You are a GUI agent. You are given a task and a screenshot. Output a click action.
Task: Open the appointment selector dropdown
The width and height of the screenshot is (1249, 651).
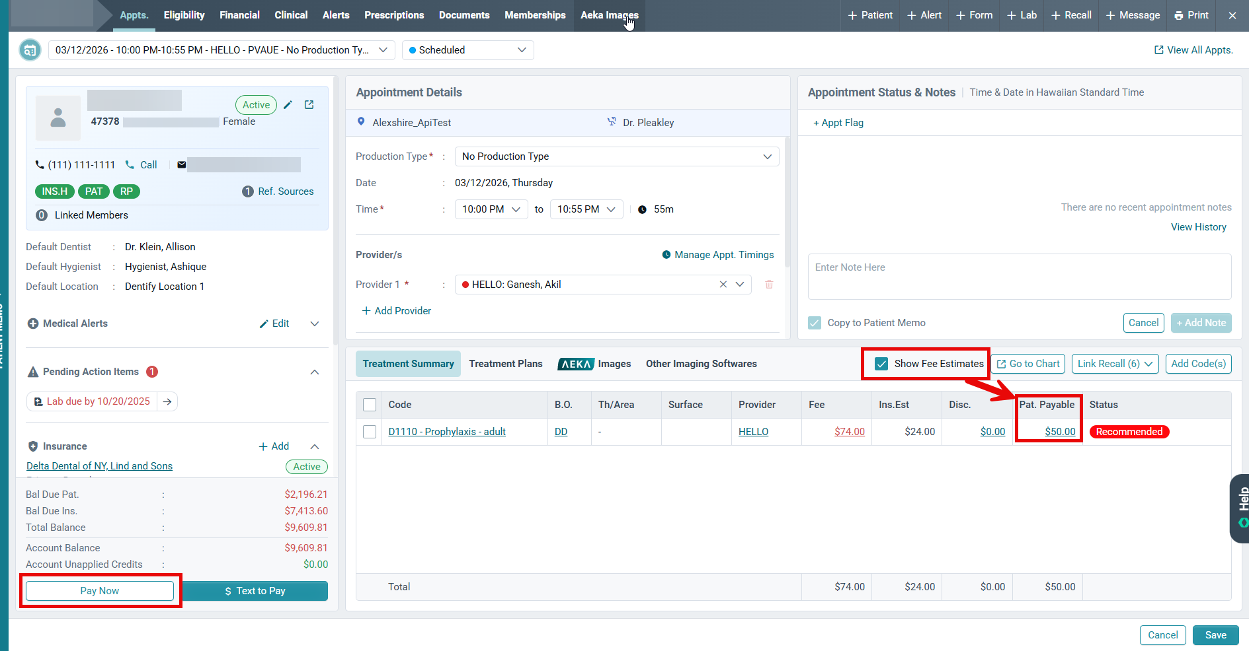(x=222, y=50)
